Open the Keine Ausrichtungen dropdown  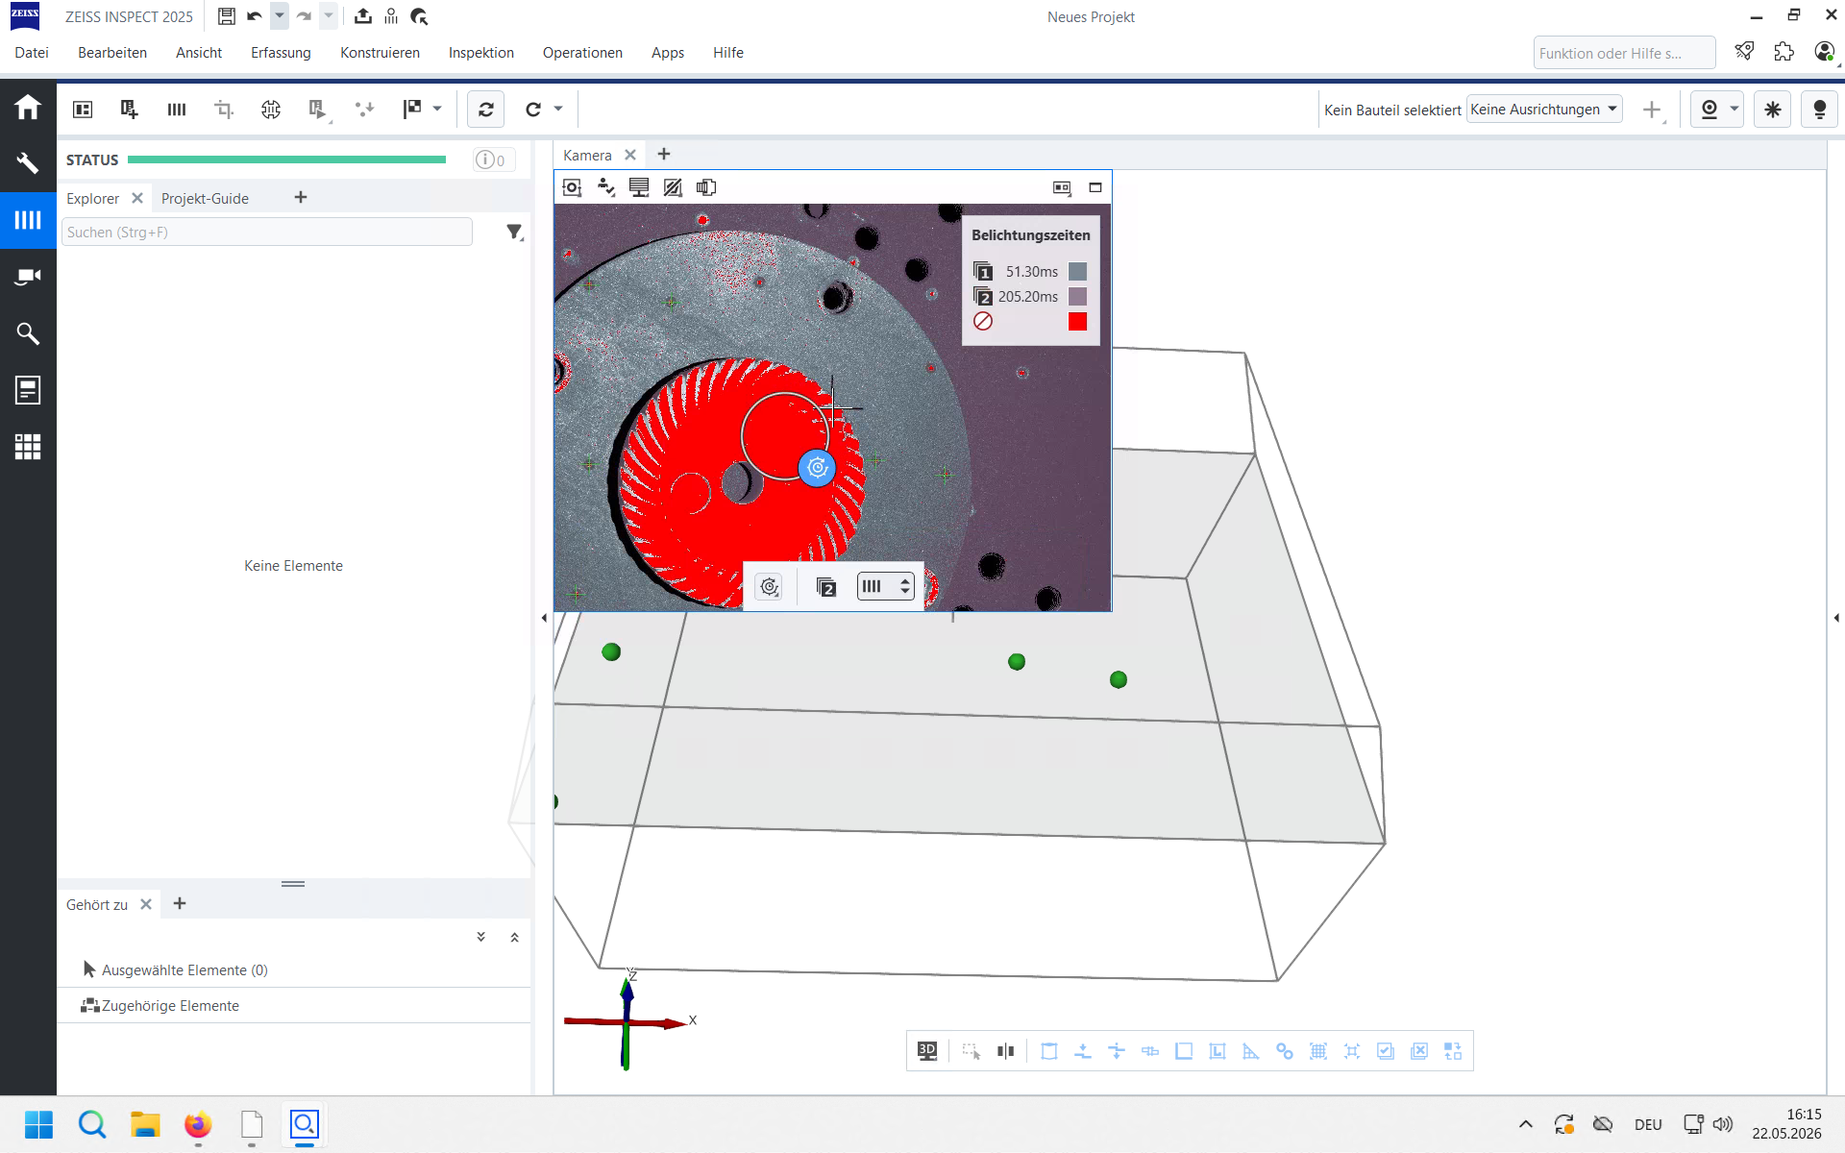click(1544, 110)
